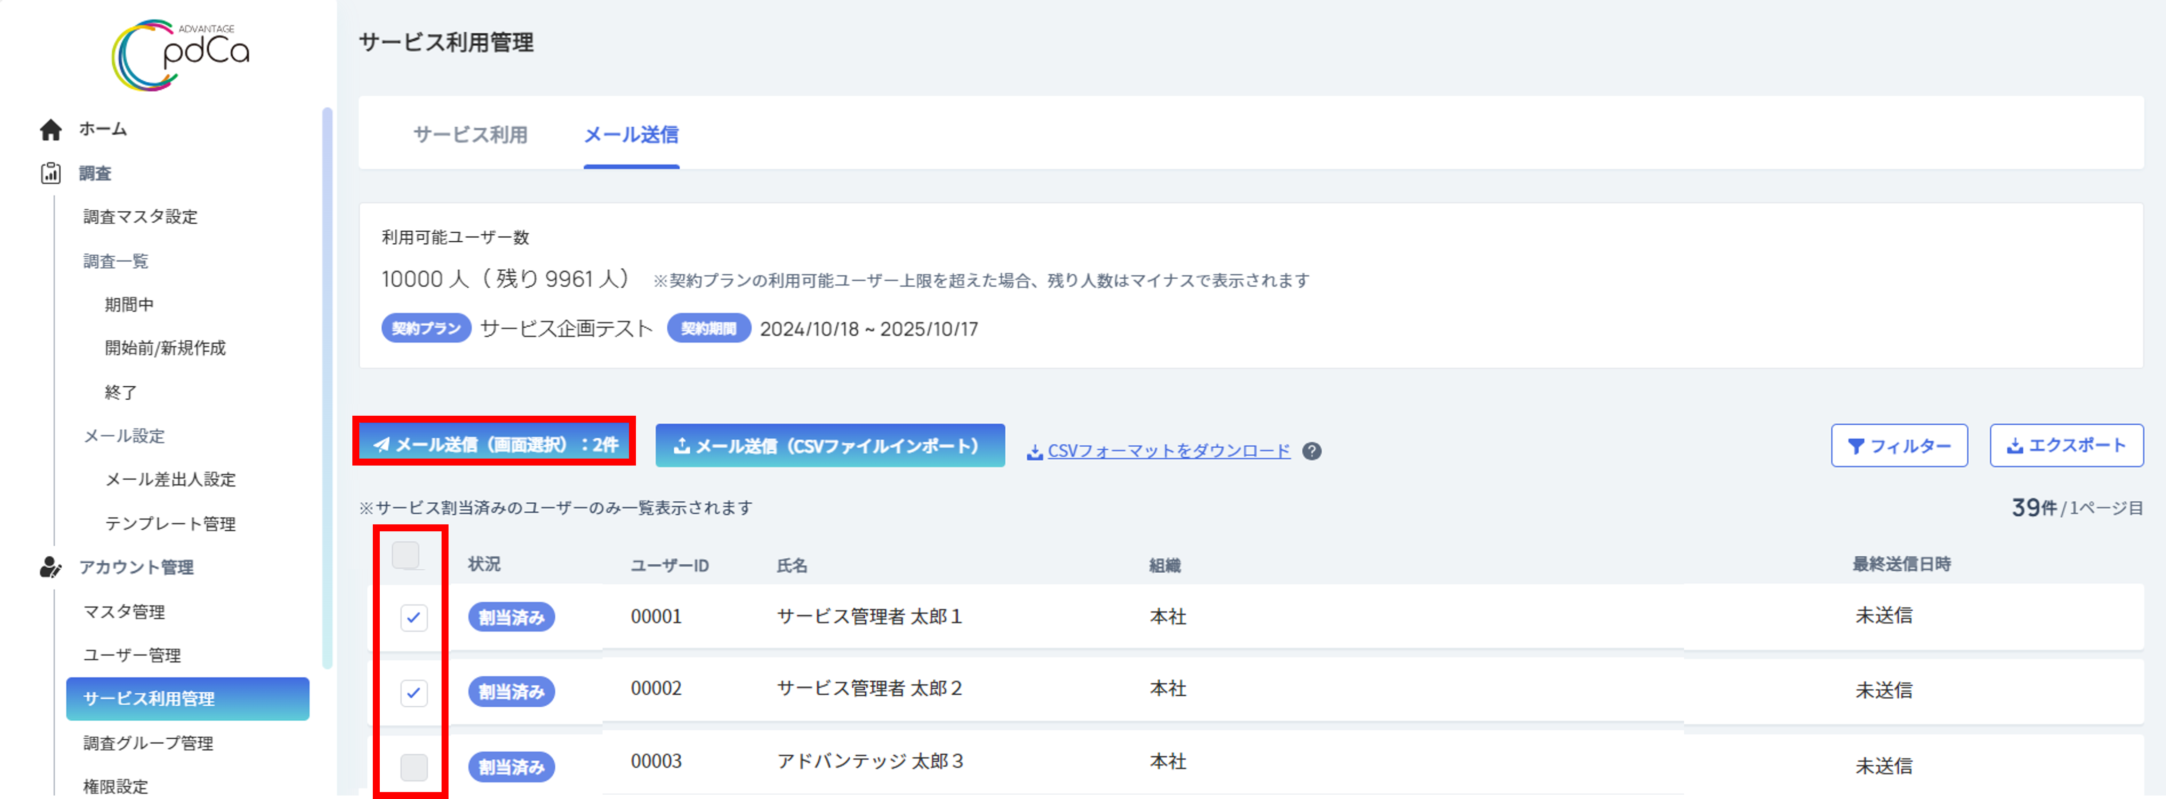
Task: Click 本社 organization for user 00001
Action: click(1167, 617)
